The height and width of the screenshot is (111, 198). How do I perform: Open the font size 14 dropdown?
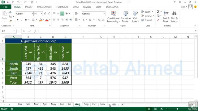pyautogui.click(x=41, y=14)
